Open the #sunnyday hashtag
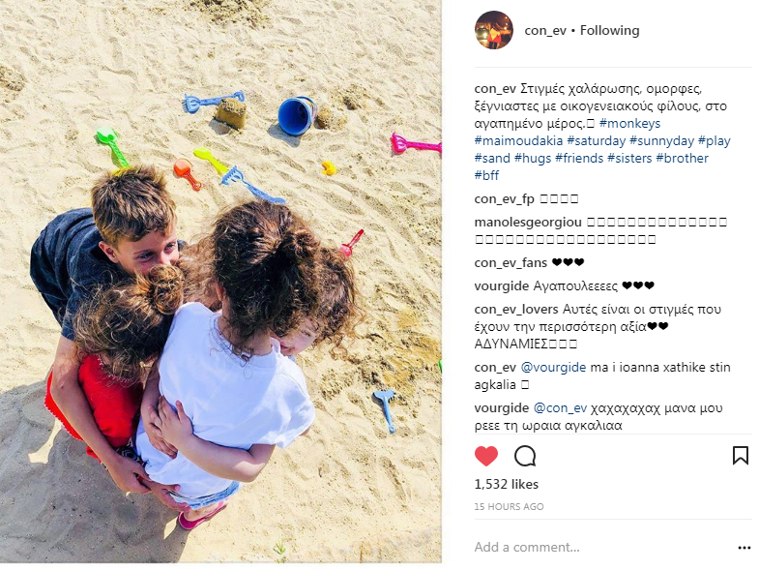 (x=661, y=140)
